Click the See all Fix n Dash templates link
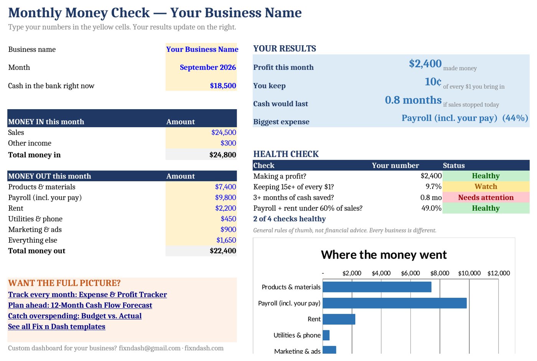 click(57, 327)
